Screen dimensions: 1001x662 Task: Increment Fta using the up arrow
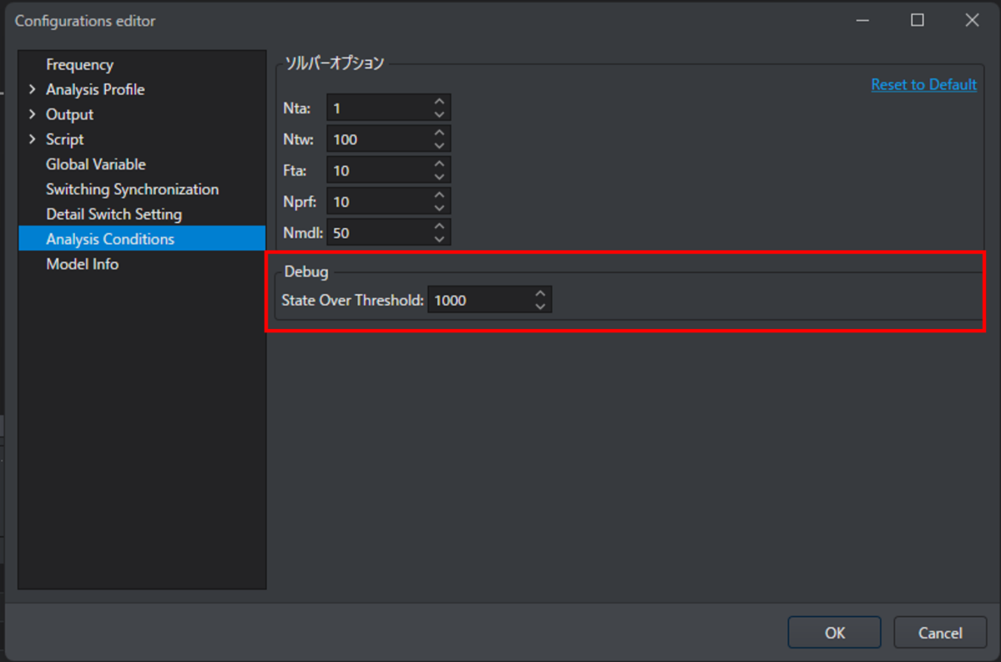[440, 164]
